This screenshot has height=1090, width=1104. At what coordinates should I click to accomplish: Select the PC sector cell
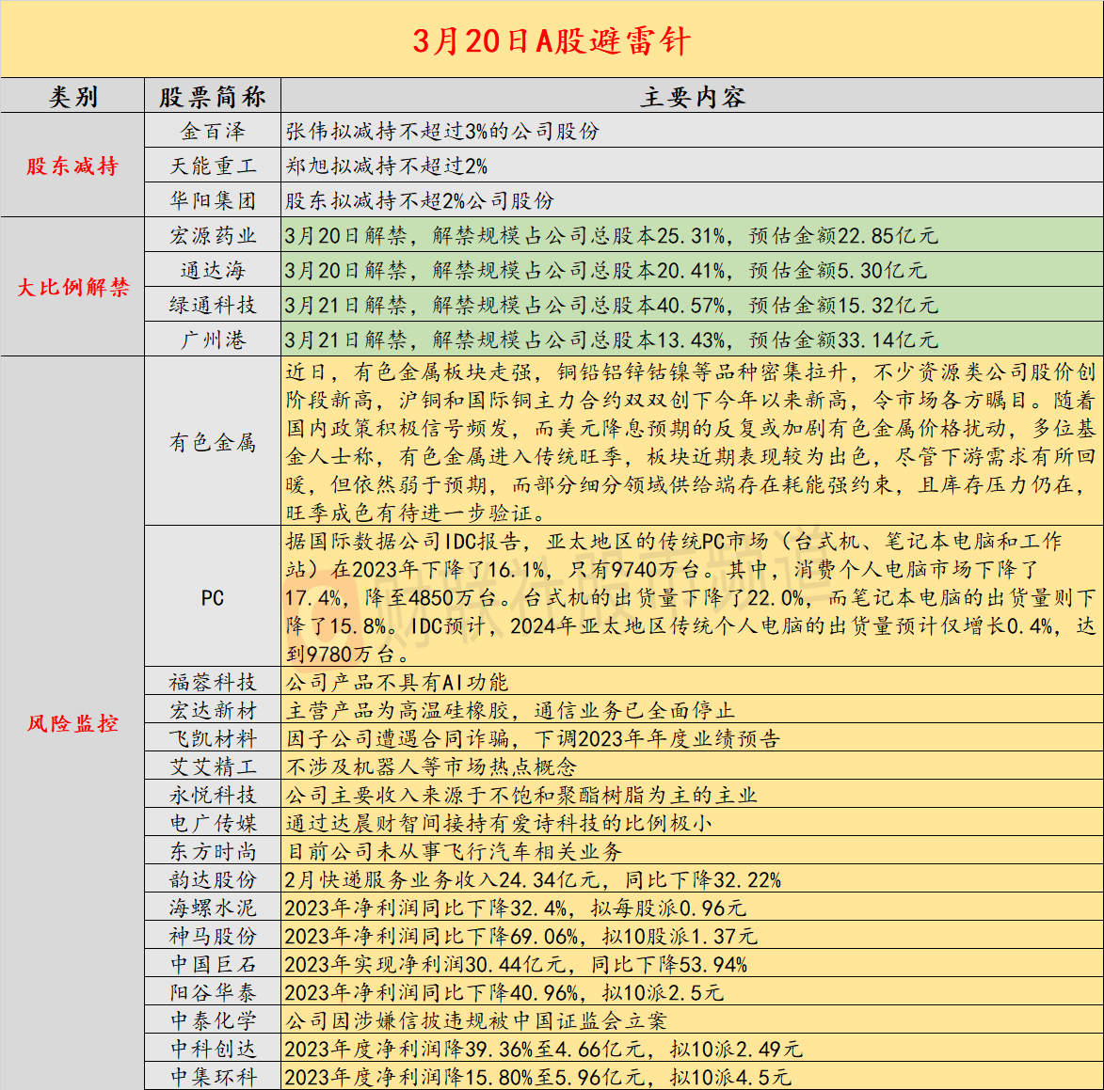[x=213, y=598]
